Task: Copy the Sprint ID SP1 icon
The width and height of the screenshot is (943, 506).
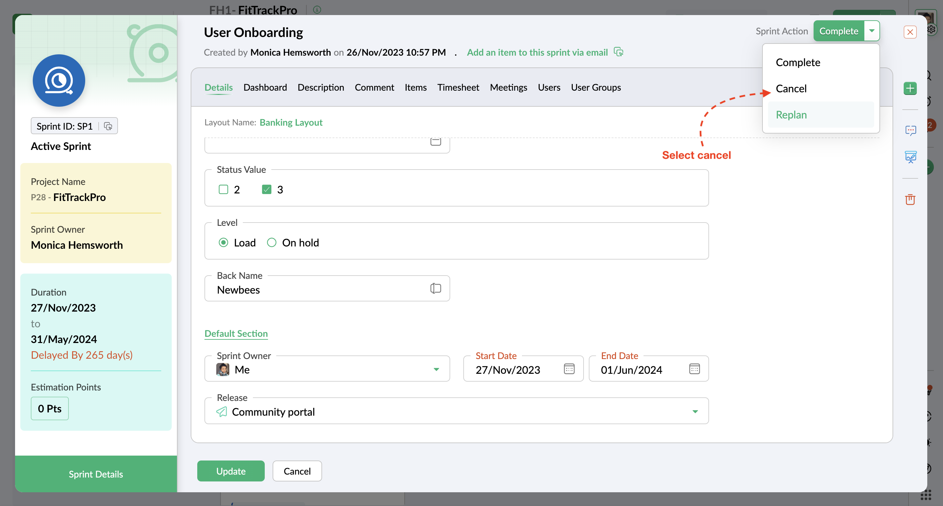Action: point(108,126)
